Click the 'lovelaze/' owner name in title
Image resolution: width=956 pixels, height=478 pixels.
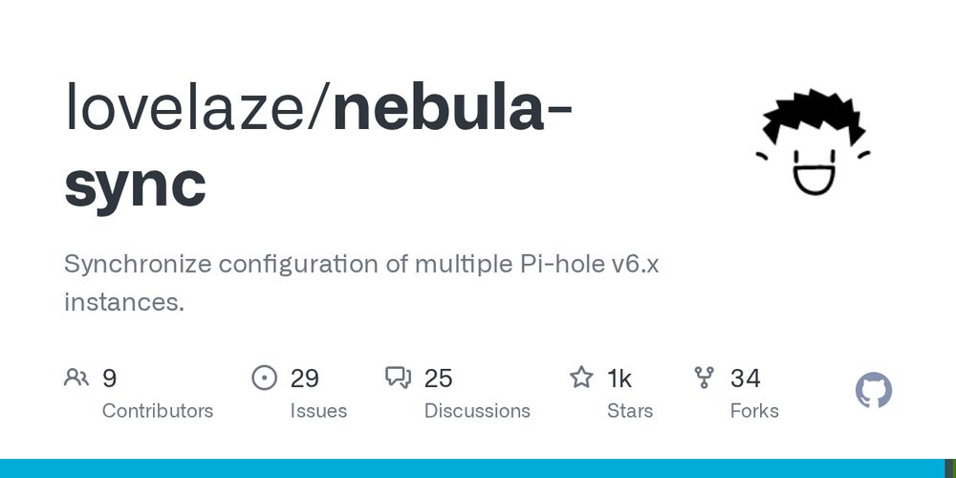[x=196, y=108]
